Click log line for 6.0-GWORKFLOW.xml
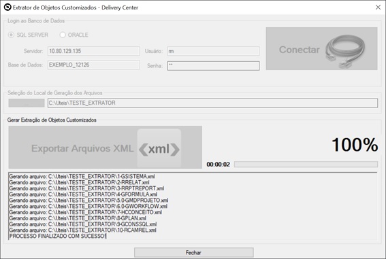This screenshot has width=386, height=259. [x=88, y=206]
